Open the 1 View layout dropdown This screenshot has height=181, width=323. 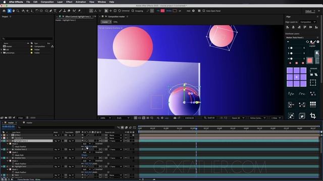click(276, 118)
